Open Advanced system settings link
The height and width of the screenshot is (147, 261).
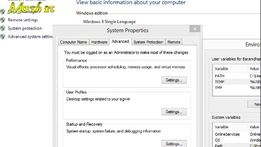coord(30,36)
